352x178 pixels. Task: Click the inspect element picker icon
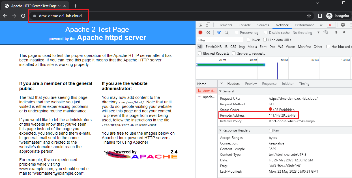201,25
